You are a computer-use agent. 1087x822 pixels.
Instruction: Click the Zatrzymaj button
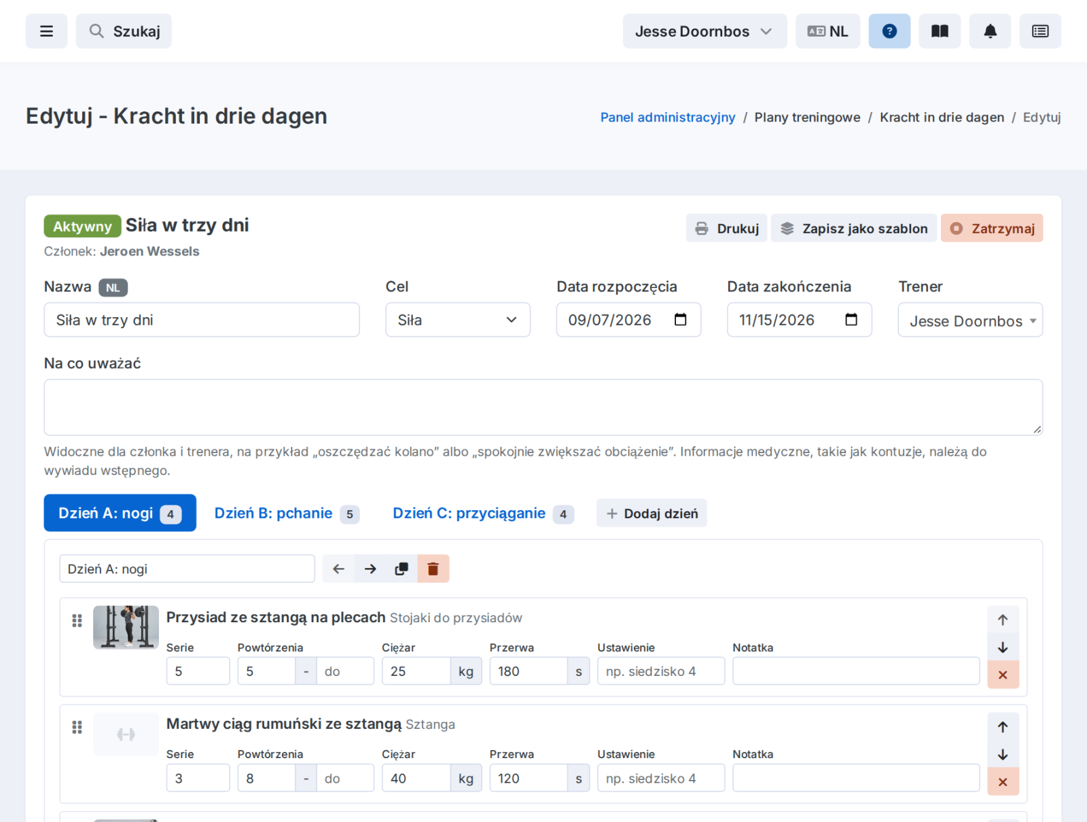click(992, 228)
